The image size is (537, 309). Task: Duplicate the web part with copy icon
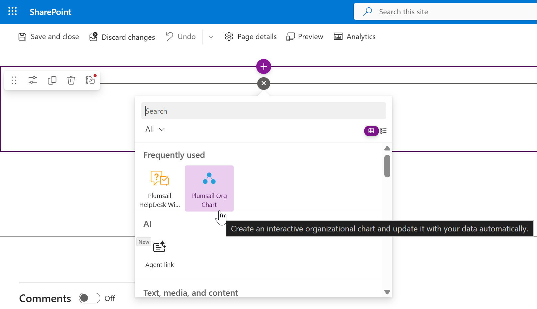52,80
